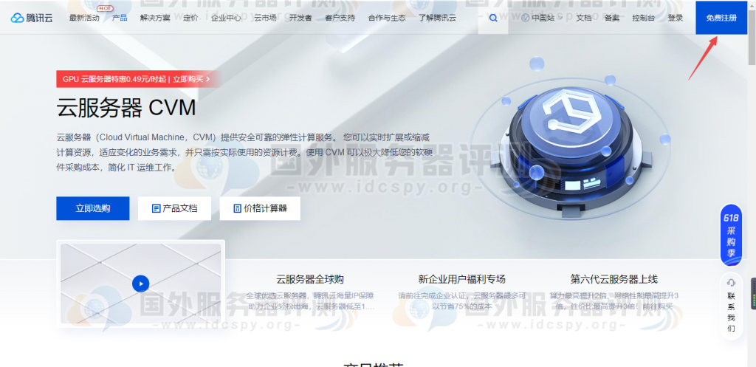Open the 新企业用户福利专场 promotion
756x367 pixels.
(x=462, y=279)
